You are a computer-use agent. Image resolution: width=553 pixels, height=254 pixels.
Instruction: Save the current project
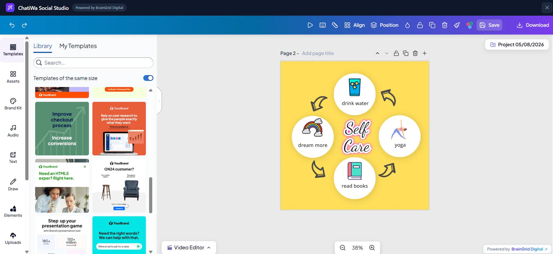click(x=489, y=25)
